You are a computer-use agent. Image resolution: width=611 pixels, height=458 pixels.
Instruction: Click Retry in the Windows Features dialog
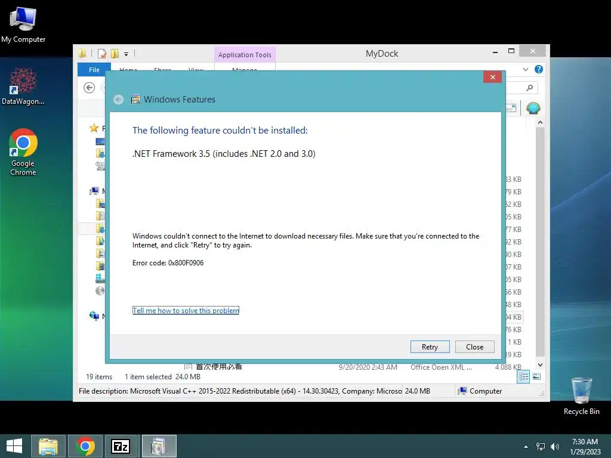point(430,346)
